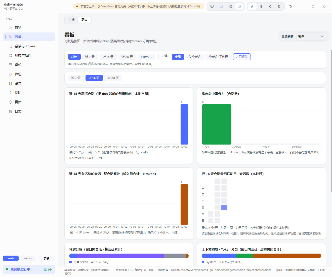Set chart window to 近 14 天
The height and width of the screenshot is (277, 332).
tap(94, 78)
